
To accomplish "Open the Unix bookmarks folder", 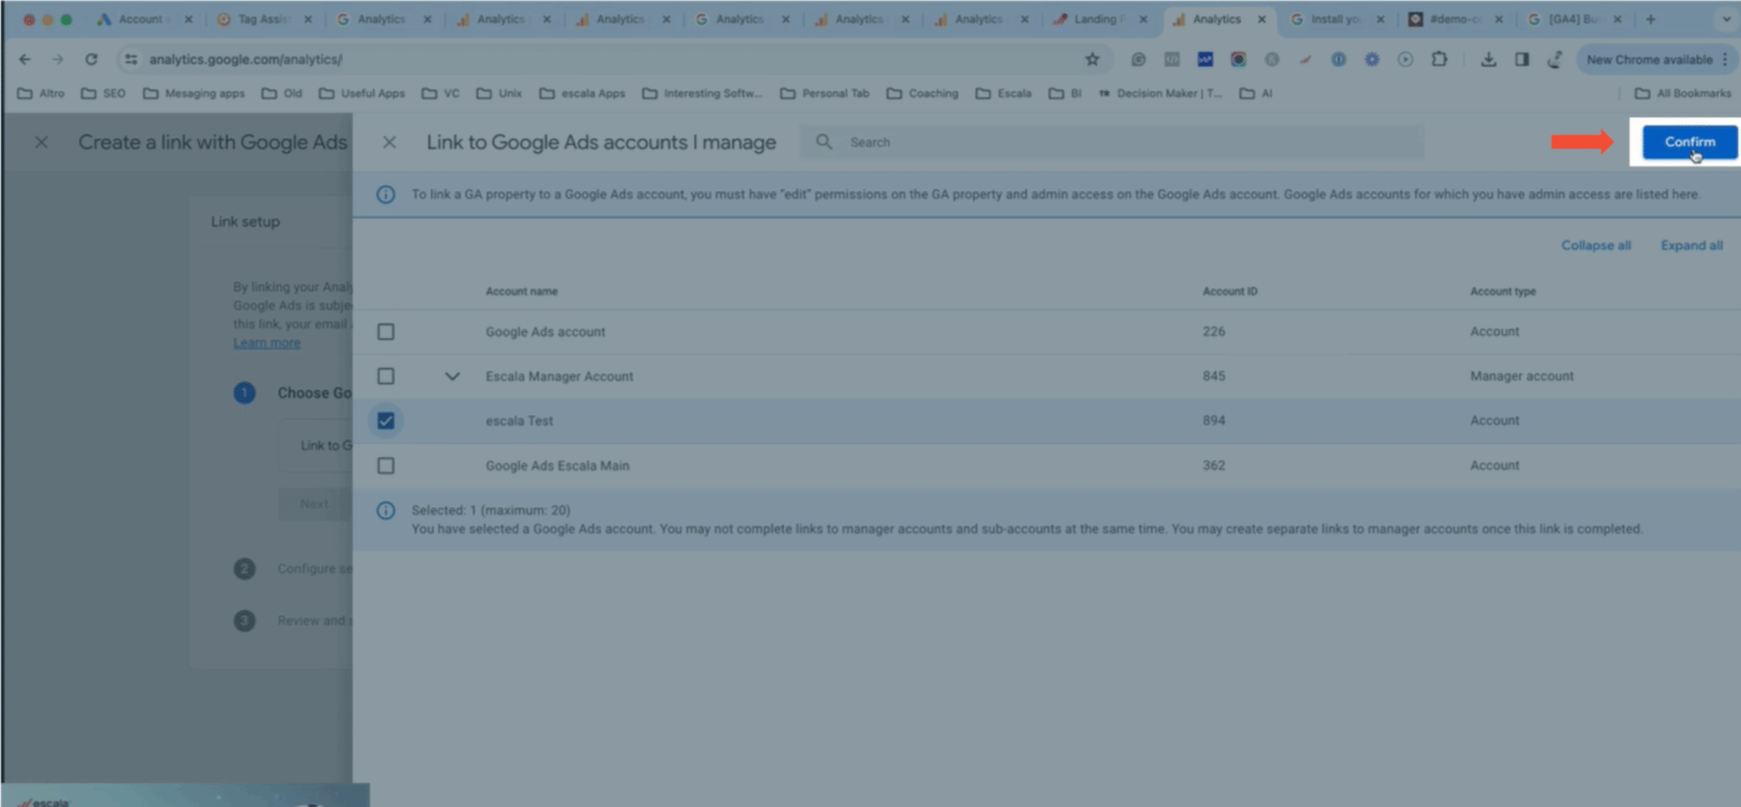I will tap(499, 93).
